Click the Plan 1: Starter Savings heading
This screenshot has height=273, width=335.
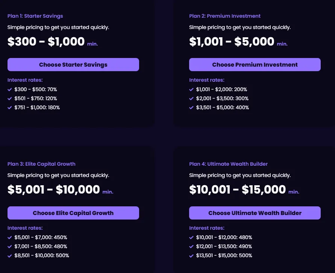click(35, 16)
